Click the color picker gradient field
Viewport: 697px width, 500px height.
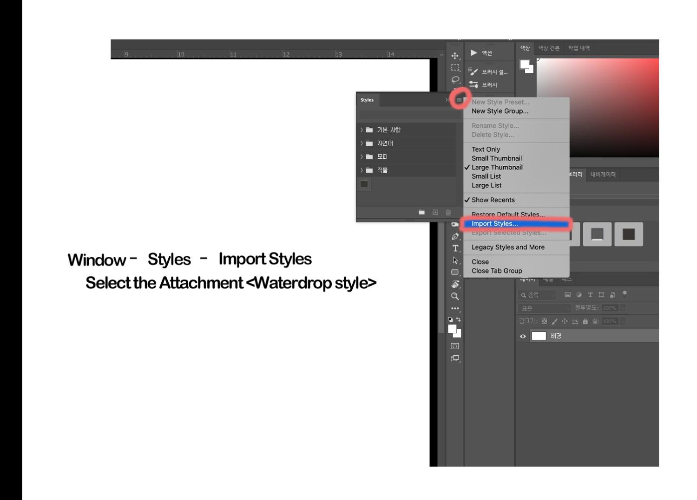click(x=598, y=108)
